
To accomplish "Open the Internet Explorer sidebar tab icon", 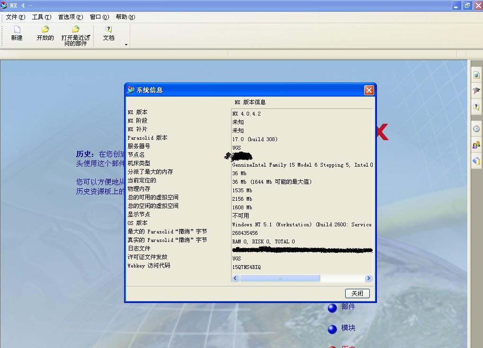I will [x=476, y=75].
